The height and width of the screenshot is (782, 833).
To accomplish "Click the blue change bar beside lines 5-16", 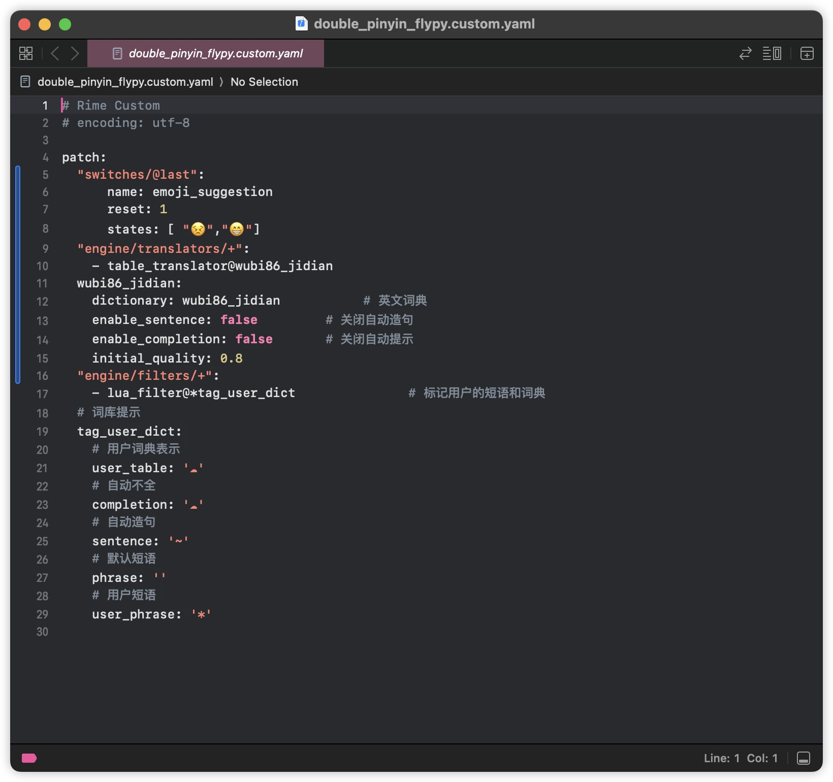I will (x=18, y=275).
